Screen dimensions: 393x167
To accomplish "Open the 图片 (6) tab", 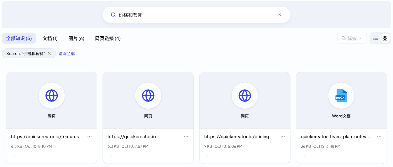I will [76, 38].
